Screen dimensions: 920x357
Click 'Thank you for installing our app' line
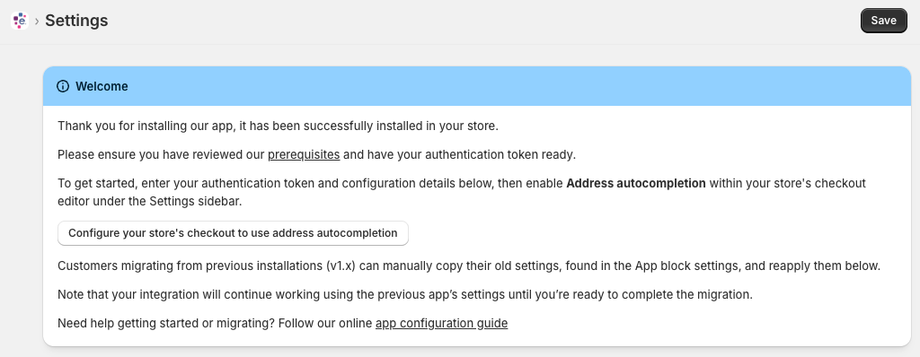click(x=279, y=126)
